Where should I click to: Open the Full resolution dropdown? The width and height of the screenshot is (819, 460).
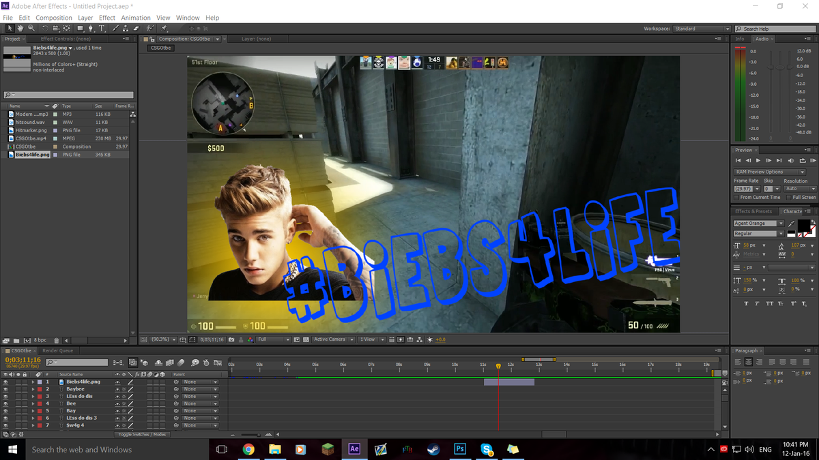[274, 339]
